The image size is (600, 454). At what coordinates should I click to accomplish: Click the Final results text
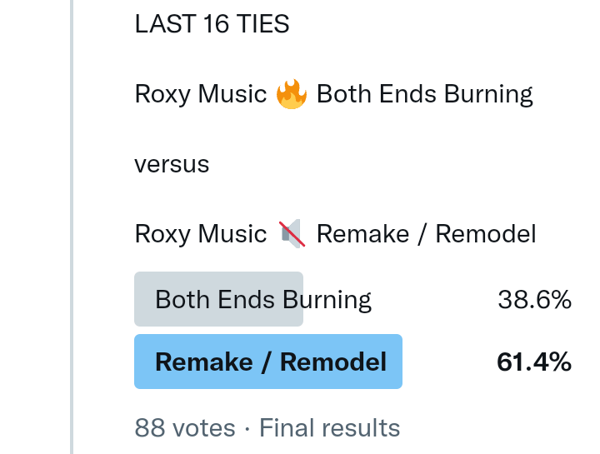coord(330,428)
